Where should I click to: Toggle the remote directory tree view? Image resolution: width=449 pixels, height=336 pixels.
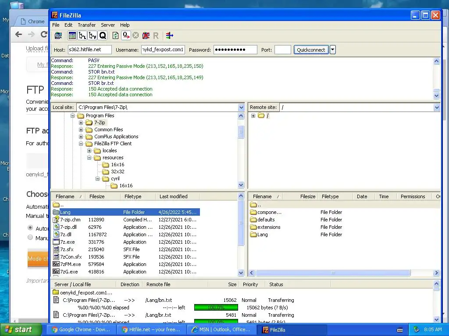pyautogui.click(x=93, y=36)
